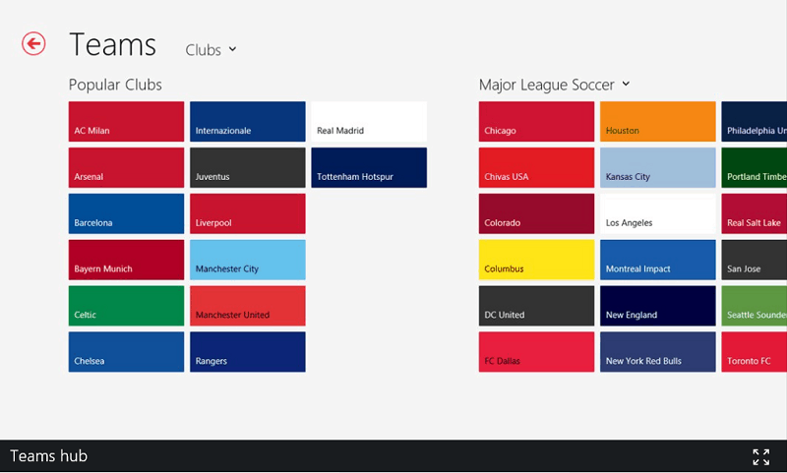
Task: Expand the Major League Soccer dropdown
Action: point(554,85)
